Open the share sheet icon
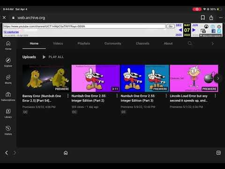This screenshot has width=225, height=169. coord(211,17)
